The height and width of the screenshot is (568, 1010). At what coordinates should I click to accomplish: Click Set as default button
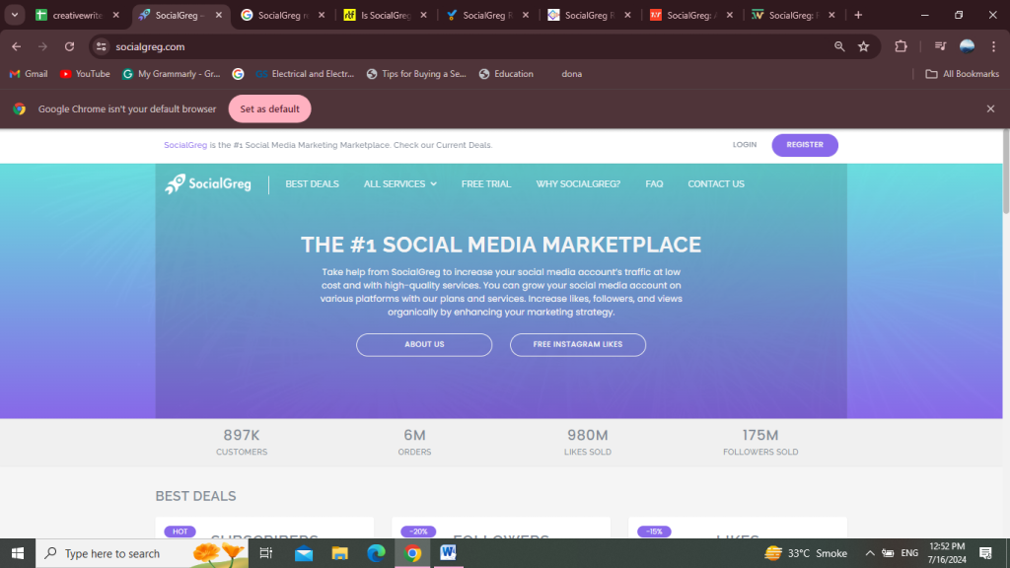[x=269, y=109]
